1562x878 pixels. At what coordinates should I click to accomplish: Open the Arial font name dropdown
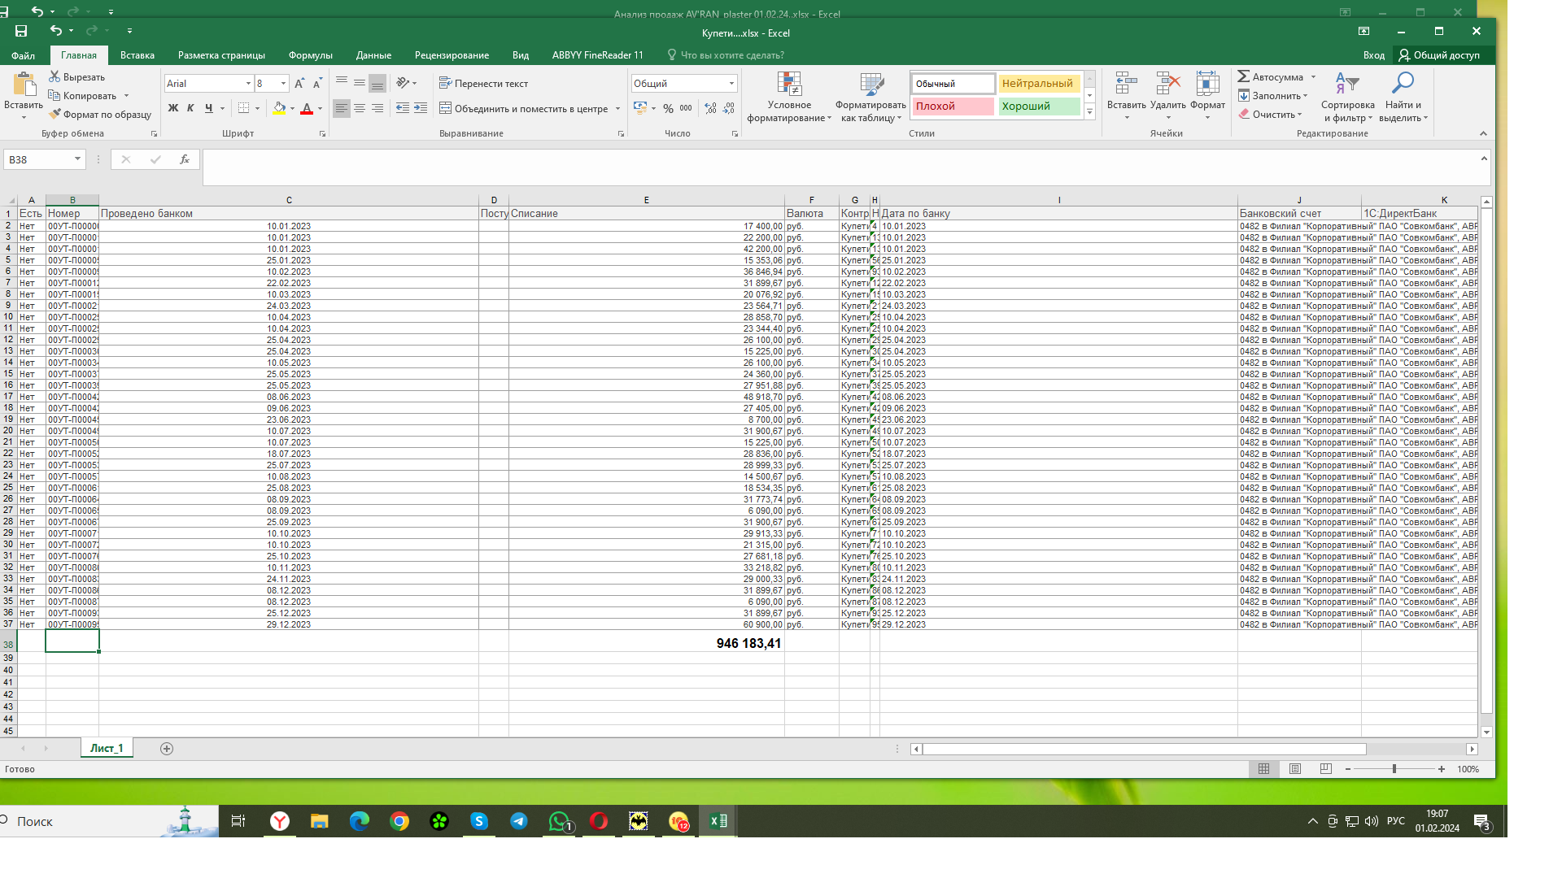coord(248,84)
